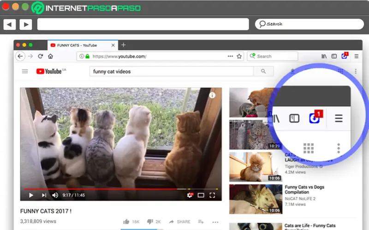Click Firefox Search box
Image resolution: width=369 pixels, height=230 pixels.
[x=273, y=56]
